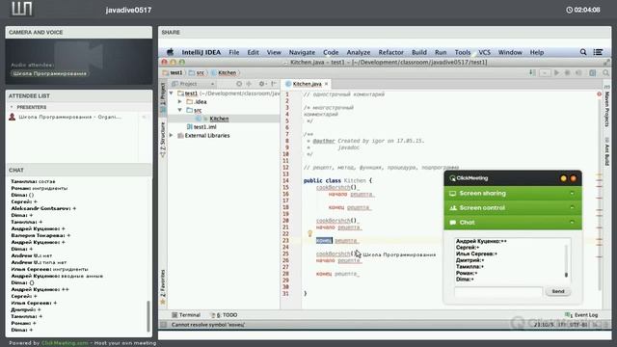Expand External Libraries node
Viewport: 617px width, 347px height.
[172, 135]
